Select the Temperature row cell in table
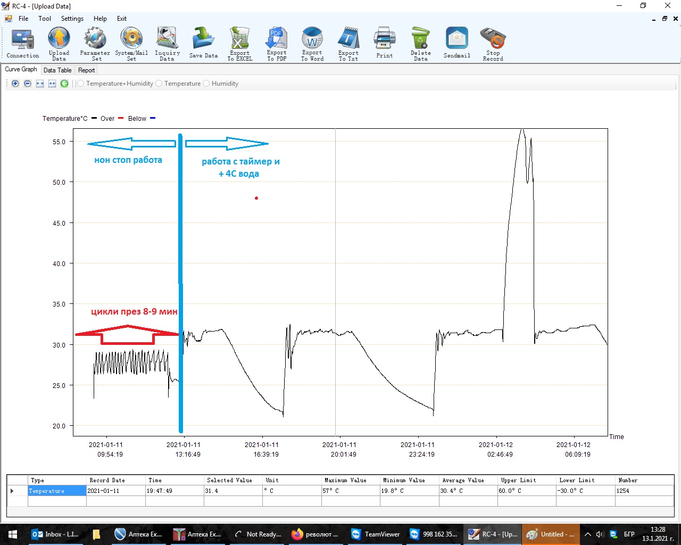Screen dimensions: 681x545 coord(57,491)
